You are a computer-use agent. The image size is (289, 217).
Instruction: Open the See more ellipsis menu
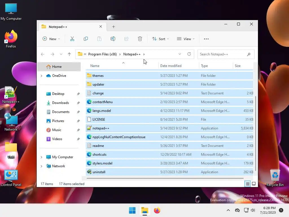pos(206,39)
